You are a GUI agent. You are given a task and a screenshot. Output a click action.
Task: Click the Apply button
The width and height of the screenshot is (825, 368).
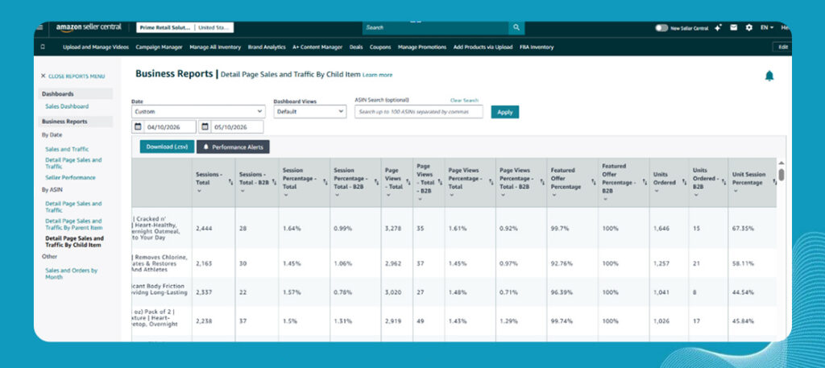(505, 112)
